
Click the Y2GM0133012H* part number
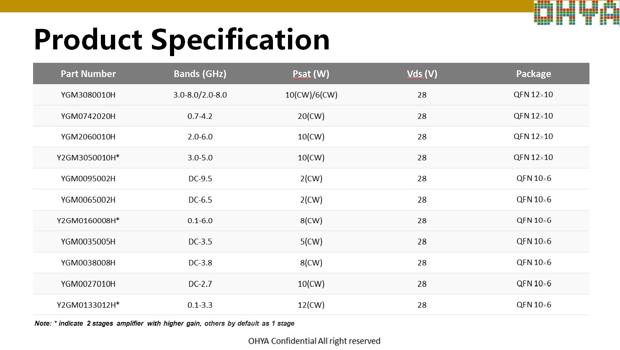pos(88,305)
